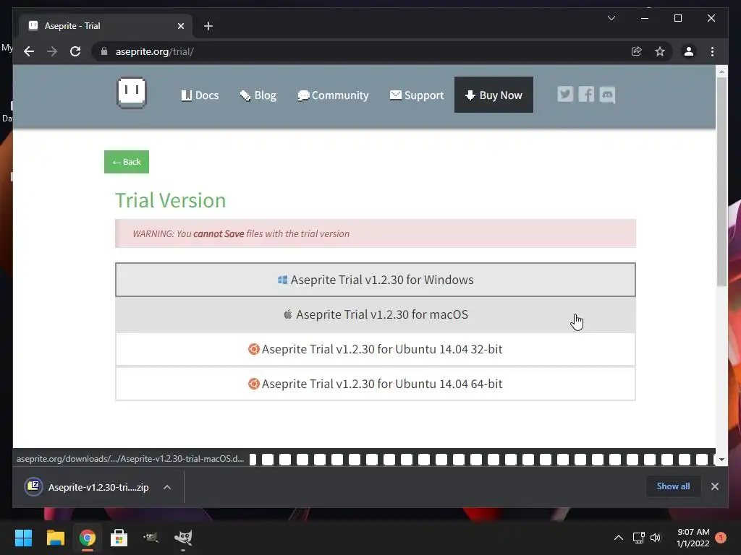Open the Support page
Image resolution: width=741 pixels, height=555 pixels.
[x=417, y=95]
